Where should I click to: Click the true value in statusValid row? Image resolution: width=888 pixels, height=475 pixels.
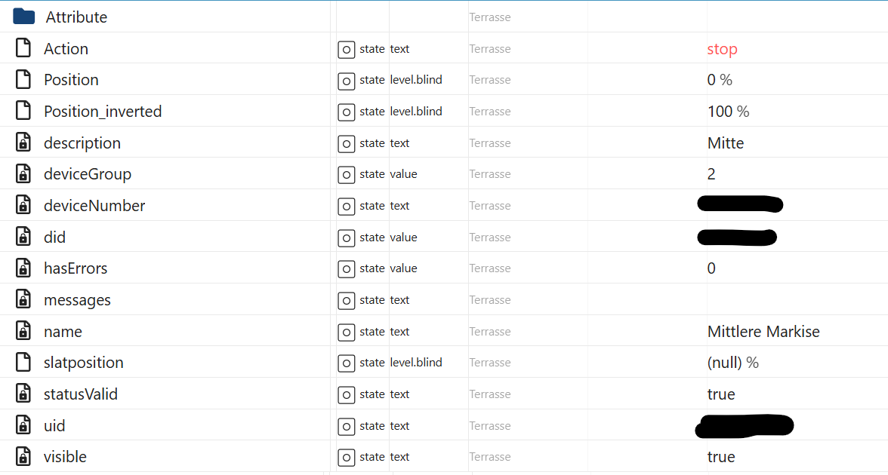[x=721, y=394]
